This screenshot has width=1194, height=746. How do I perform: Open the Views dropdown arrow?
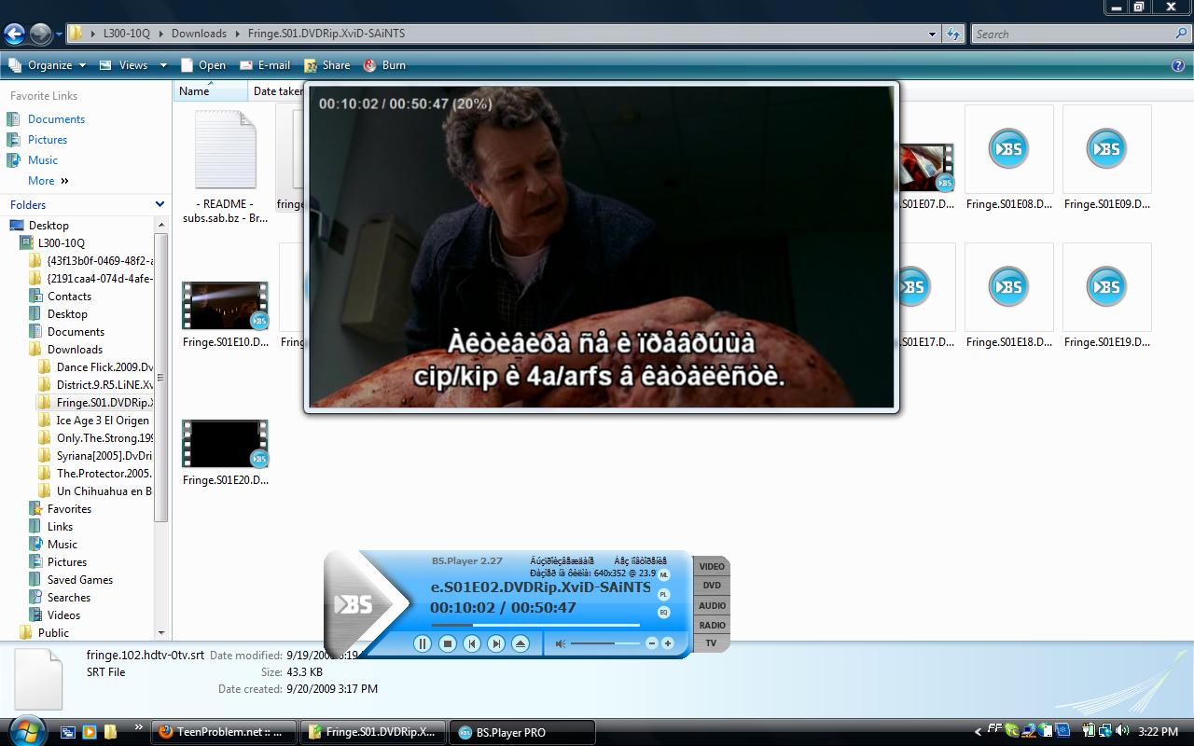click(163, 65)
